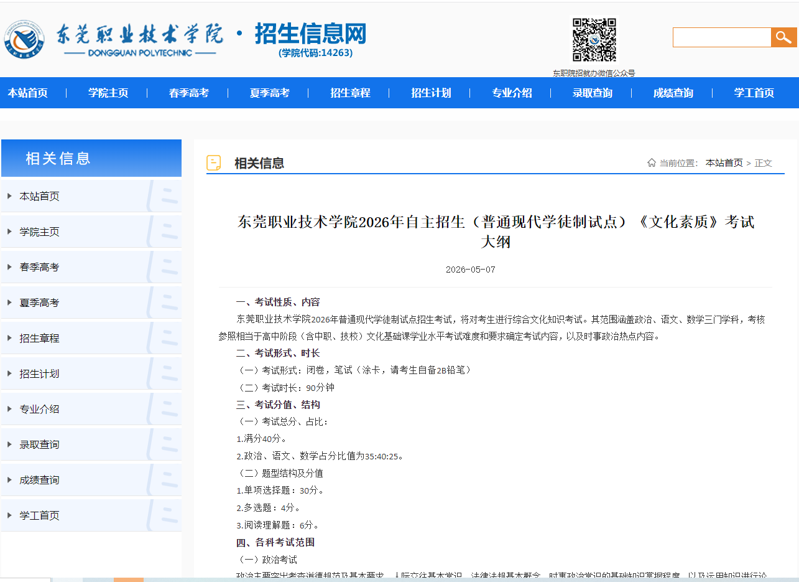Select 招生章程 in left sidebar
799x582 pixels.
point(91,338)
